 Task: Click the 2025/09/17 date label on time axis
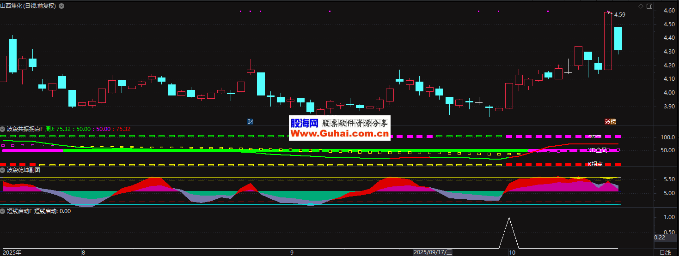point(433,252)
